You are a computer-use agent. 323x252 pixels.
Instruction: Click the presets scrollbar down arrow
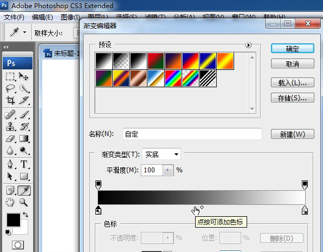pos(252,108)
